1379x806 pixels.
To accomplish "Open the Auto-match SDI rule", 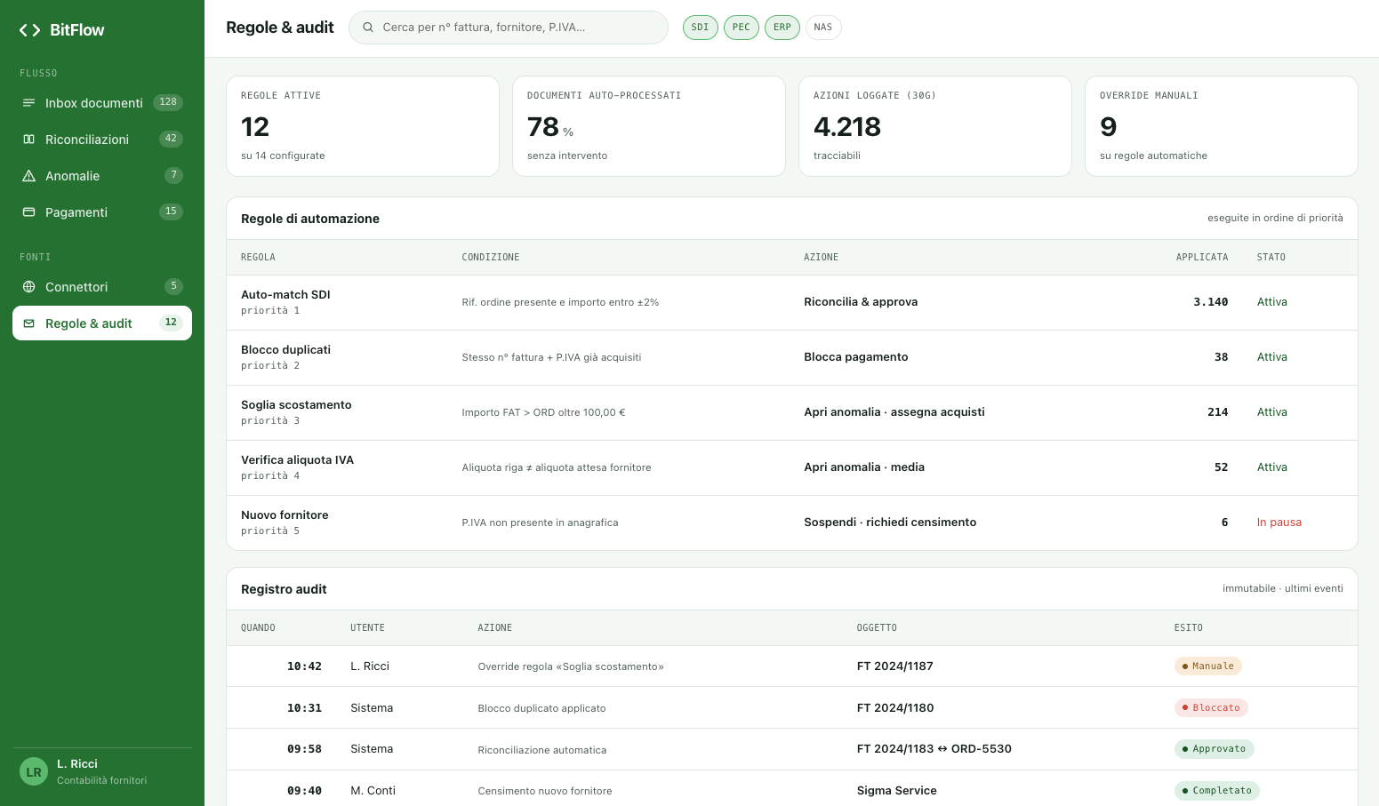I will point(792,302).
